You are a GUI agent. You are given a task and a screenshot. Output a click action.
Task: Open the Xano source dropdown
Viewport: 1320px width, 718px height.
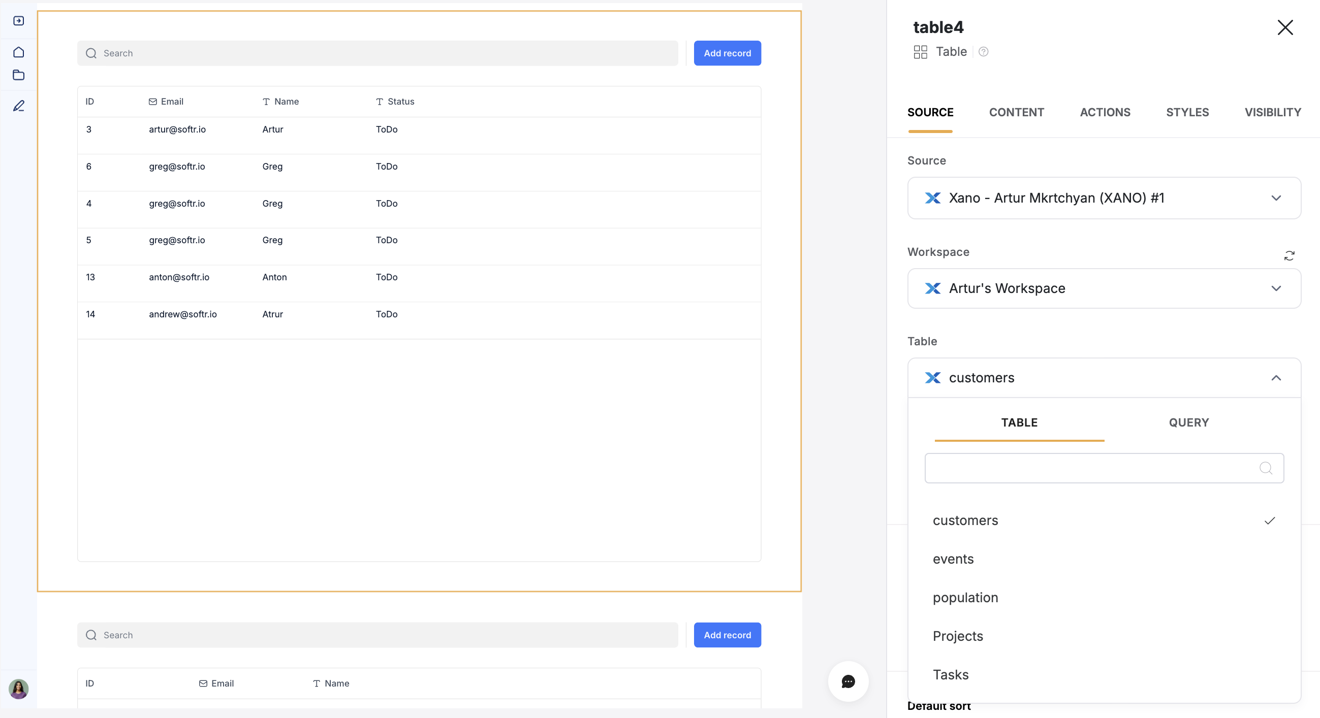(x=1276, y=198)
